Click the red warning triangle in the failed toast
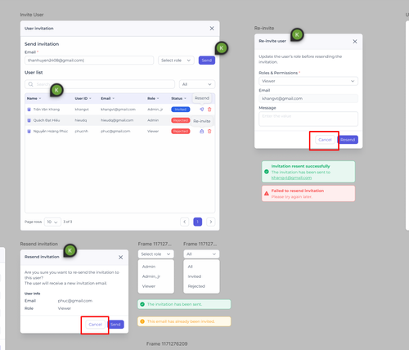This screenshot has width=409, height=350. pyautogui.click(x=267, y=194)
